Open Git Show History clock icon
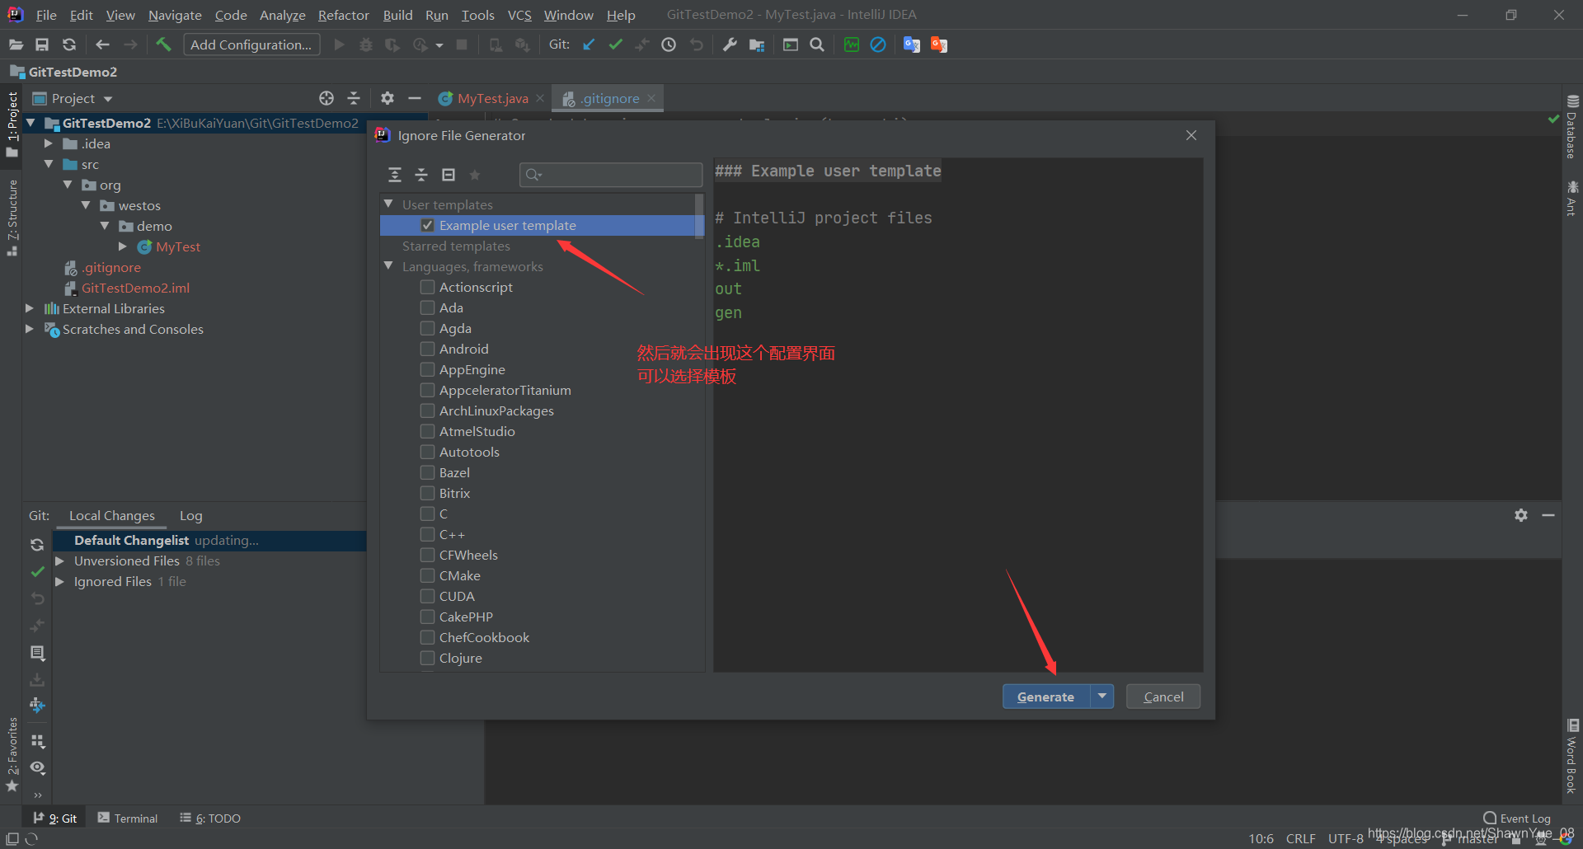1583x849 pixels. (669, 45)
